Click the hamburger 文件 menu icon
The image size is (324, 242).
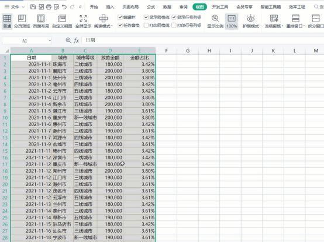[7, 7]
